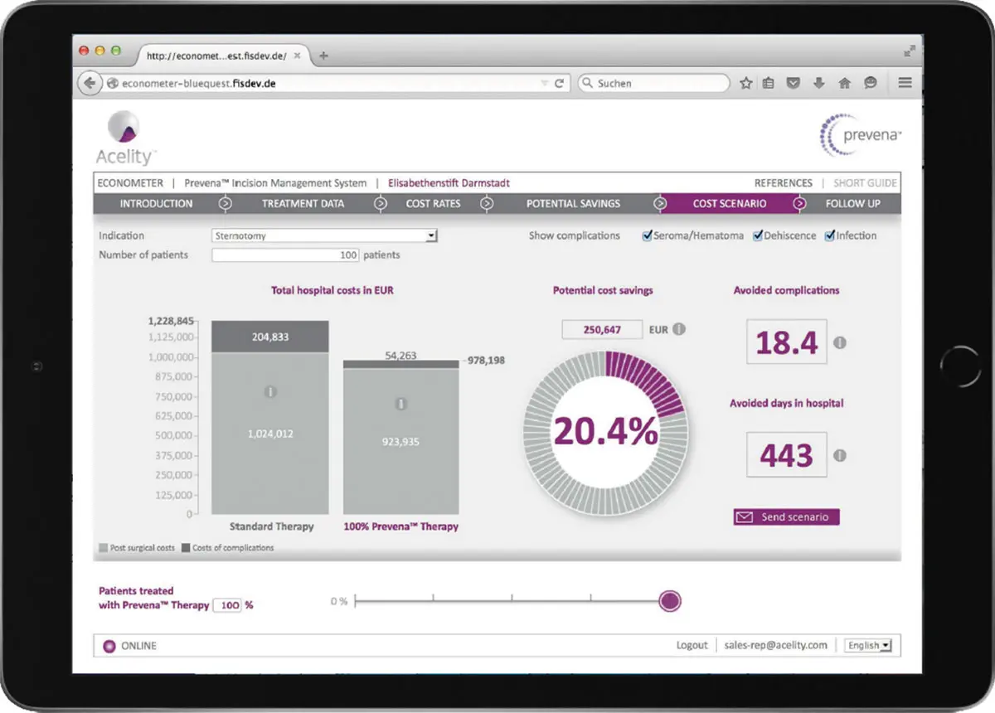Open the Follow Up step
Image resolution: width=995 pixels, height=713 pixels.
click(x=852, y=204)
